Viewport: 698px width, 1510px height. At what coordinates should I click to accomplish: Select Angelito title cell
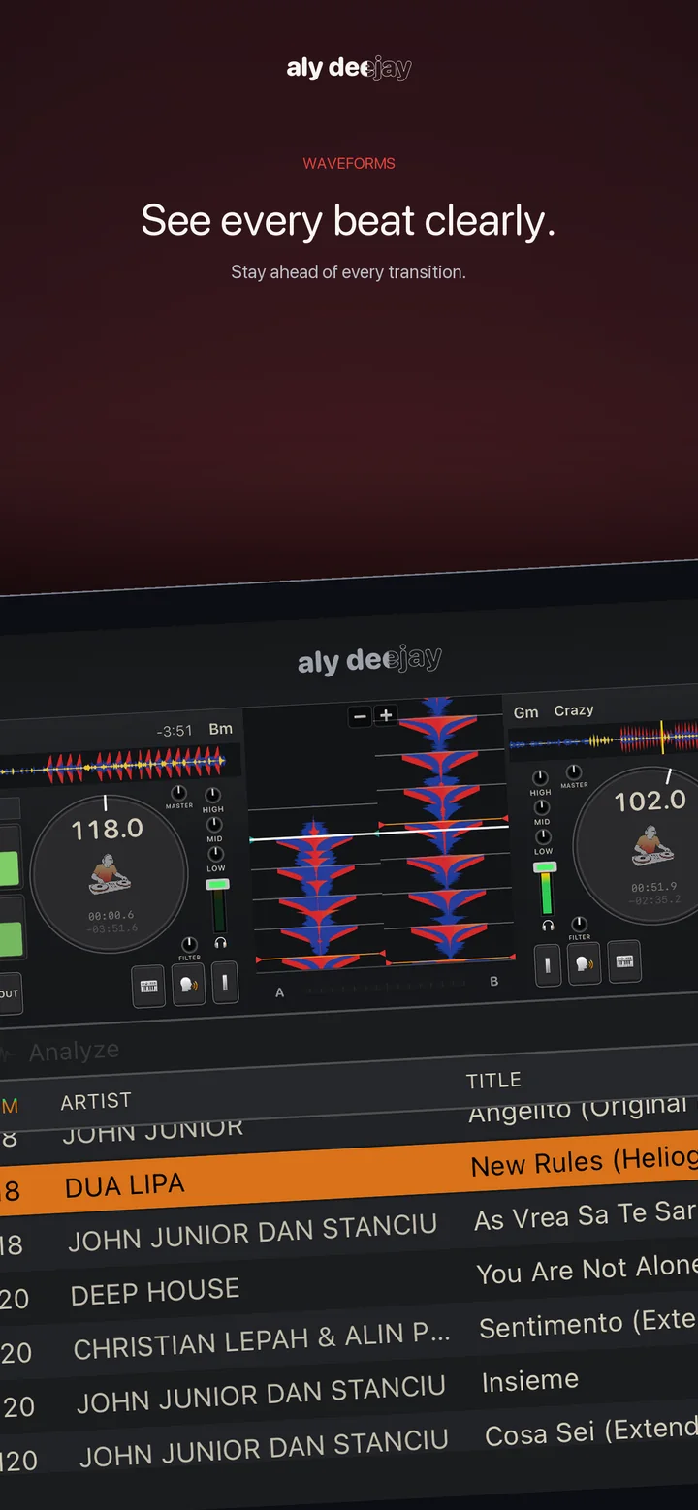point(579,1109)
